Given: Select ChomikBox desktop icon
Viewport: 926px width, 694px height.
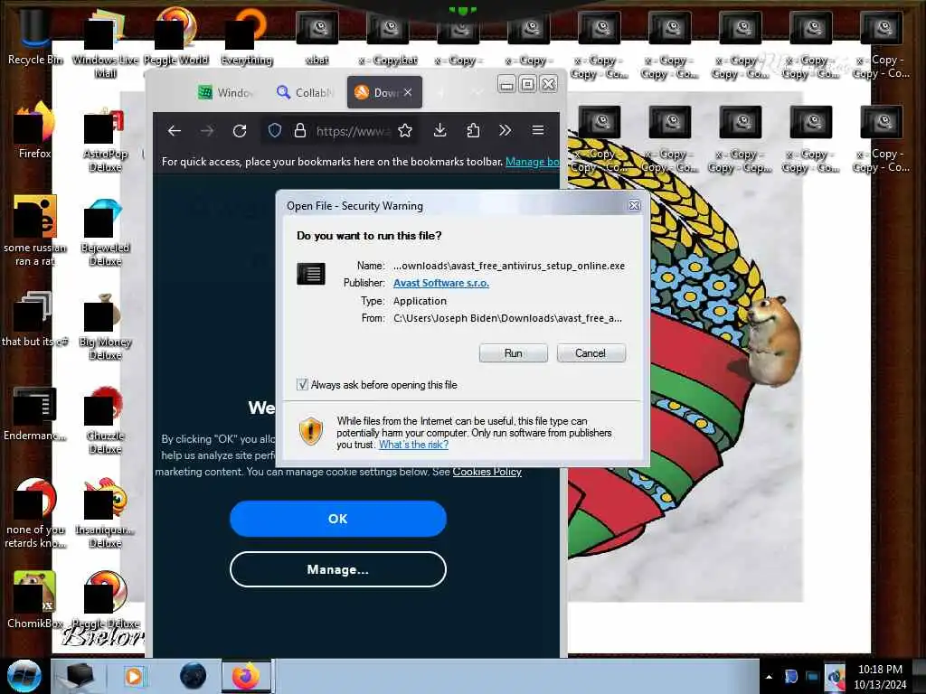Looking at the screenshot, I should (35, 600).
